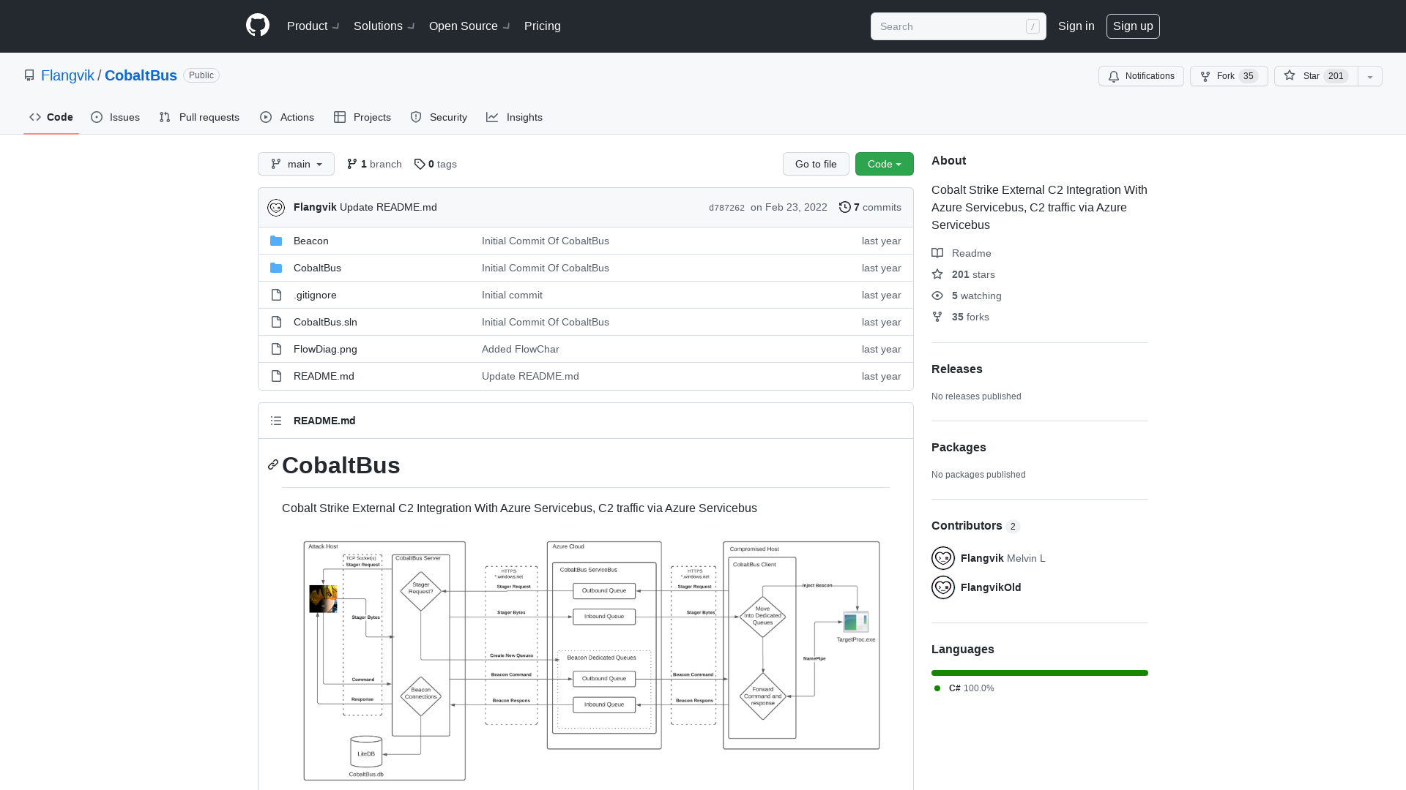The height and width of the screenshot is (790, 1406).
Task: Focus the Search input field
Action: coord(958,26)
